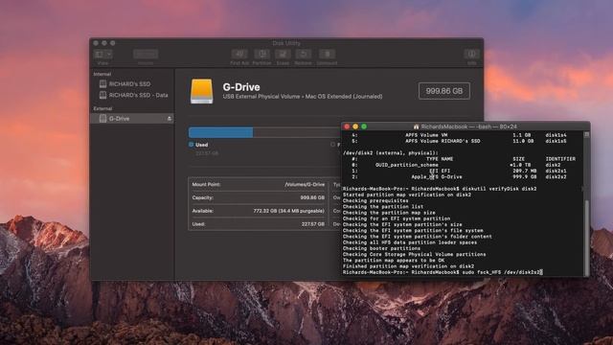This screenshot has width=613, height=345.
Task: Click the '227.57 GB' value in Used table row
Action: pyautogui.click(x=313, y=224)
